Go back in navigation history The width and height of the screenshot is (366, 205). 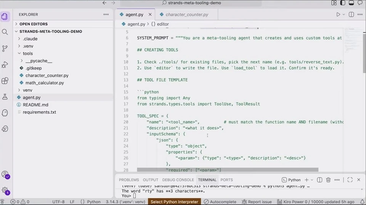(104, 3)
